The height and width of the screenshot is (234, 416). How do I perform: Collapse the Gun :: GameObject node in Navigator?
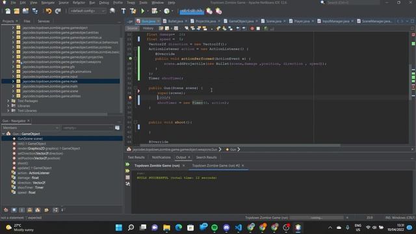click(3, 134)
